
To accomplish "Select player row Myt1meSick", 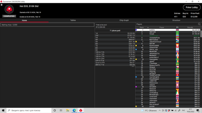I will (x=168, y=40).
